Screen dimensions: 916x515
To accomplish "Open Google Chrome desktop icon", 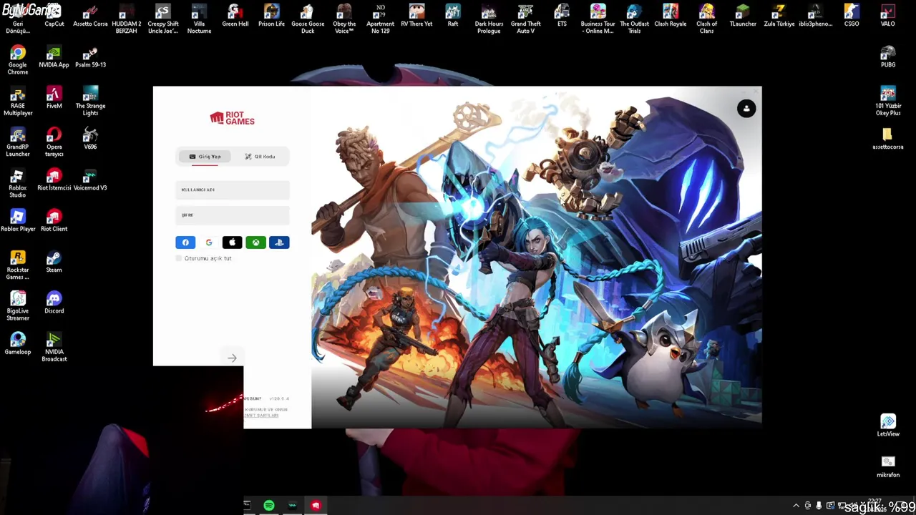I will pos(18,61).
